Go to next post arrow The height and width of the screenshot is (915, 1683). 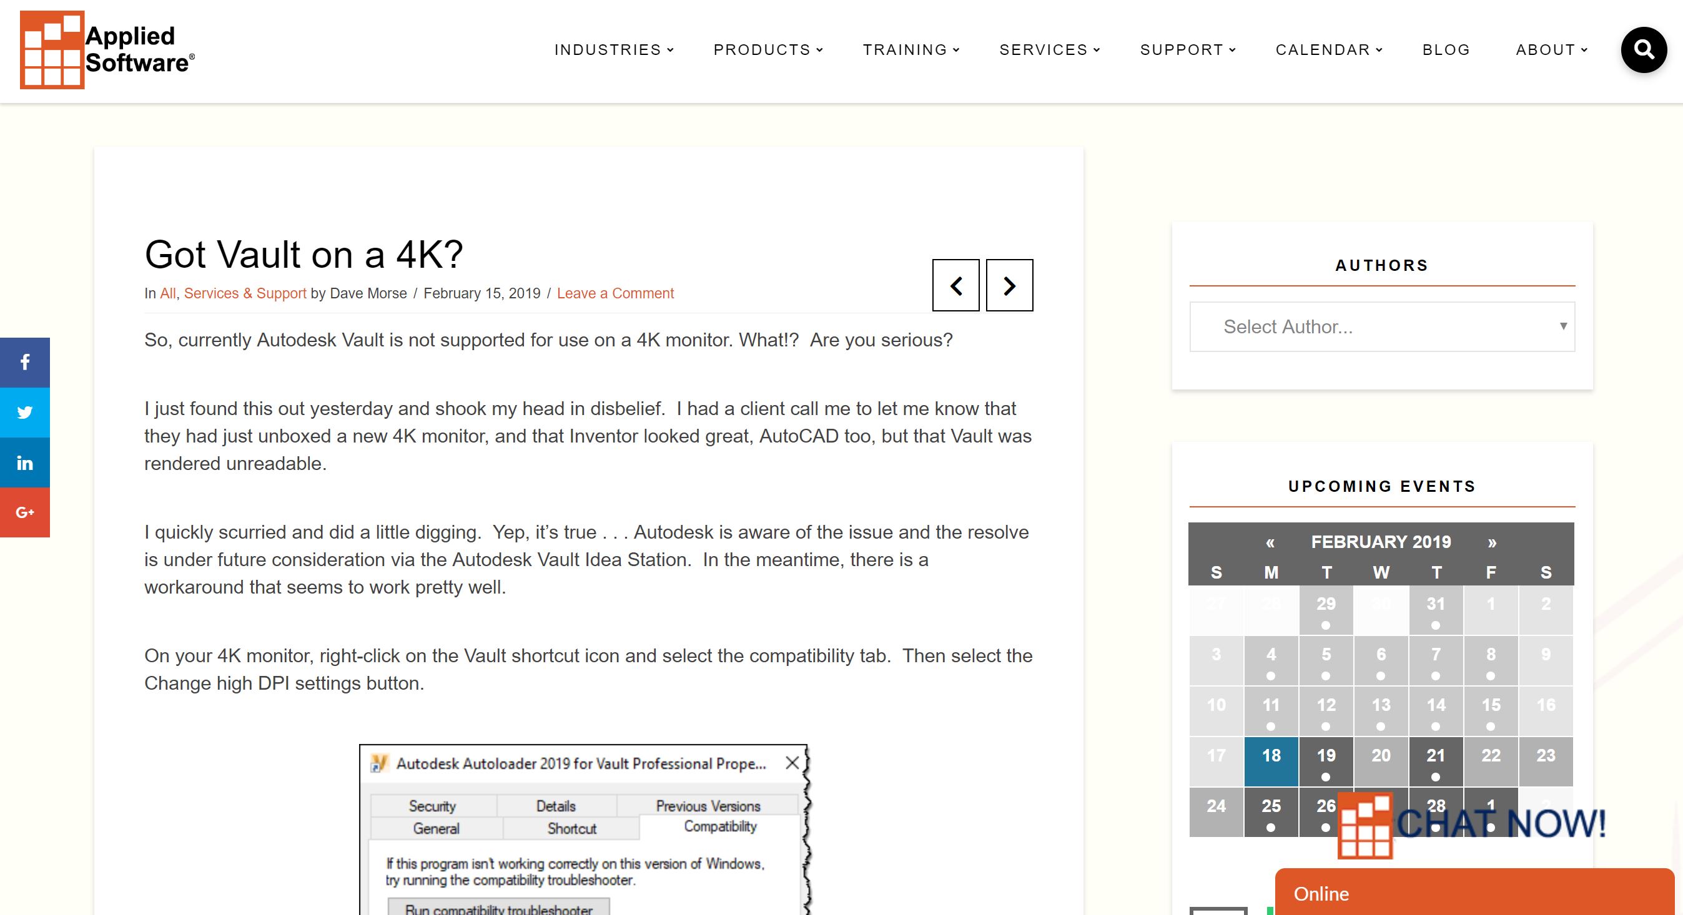point(1009,285)
